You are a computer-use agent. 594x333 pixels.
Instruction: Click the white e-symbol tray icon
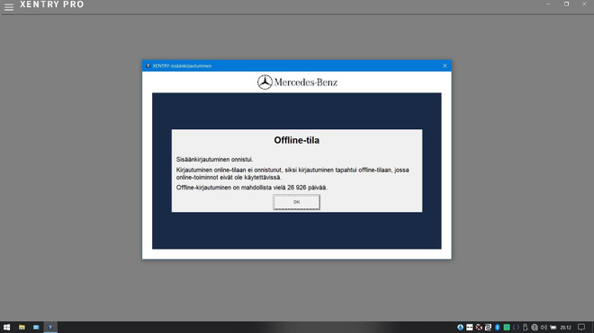click(x=488, y=328)
